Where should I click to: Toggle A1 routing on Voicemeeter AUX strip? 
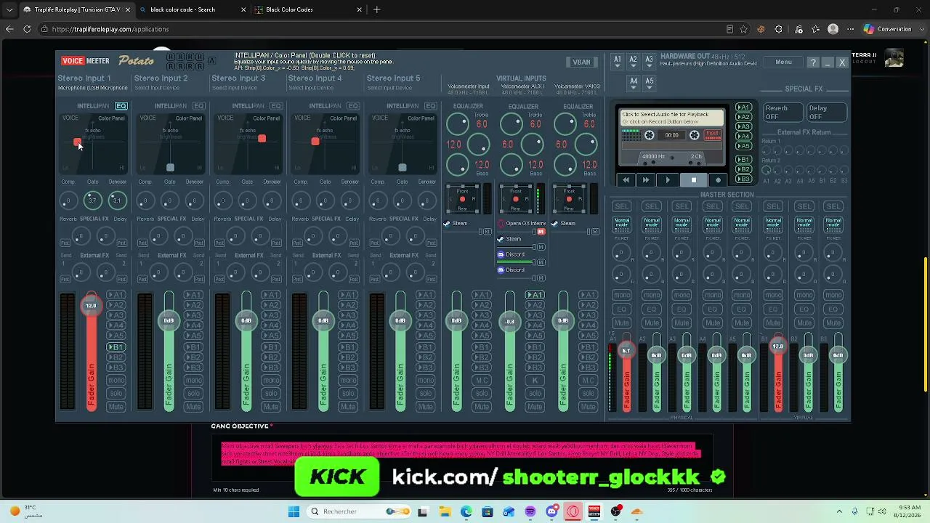coord(535,295)
